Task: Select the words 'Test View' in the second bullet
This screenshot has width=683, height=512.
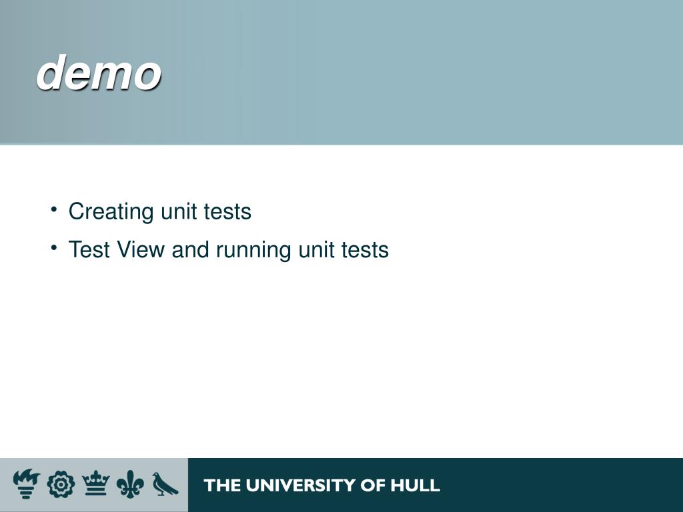Action: (116, 249)
